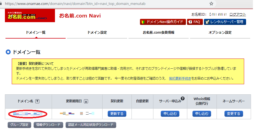The image size is (254, 134).
Task: Click the サーバー申込み help question icon
Action: [x=183, y=98]
